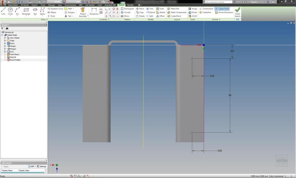Screen dimensions: 296x178
Task: Start the Project Geometry command
Action: pyautogui.click(x=83, y=12)
